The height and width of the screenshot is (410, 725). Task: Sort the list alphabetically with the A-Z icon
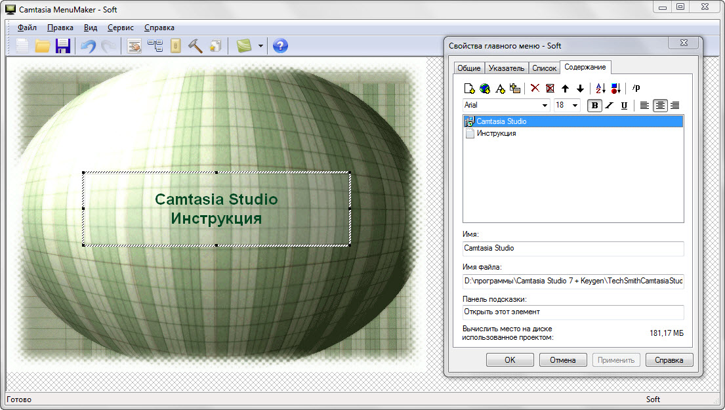coord(600,89)
